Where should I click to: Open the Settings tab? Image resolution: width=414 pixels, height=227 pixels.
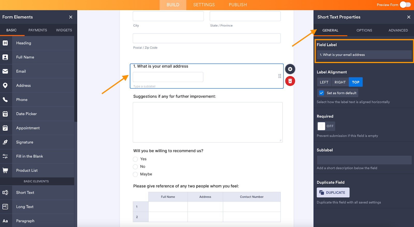(x=204, y=5)
